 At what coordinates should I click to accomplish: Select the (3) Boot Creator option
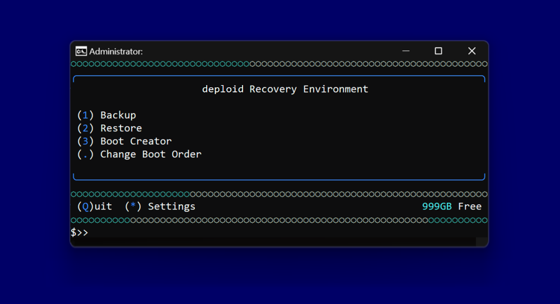(x=124, y=141)
